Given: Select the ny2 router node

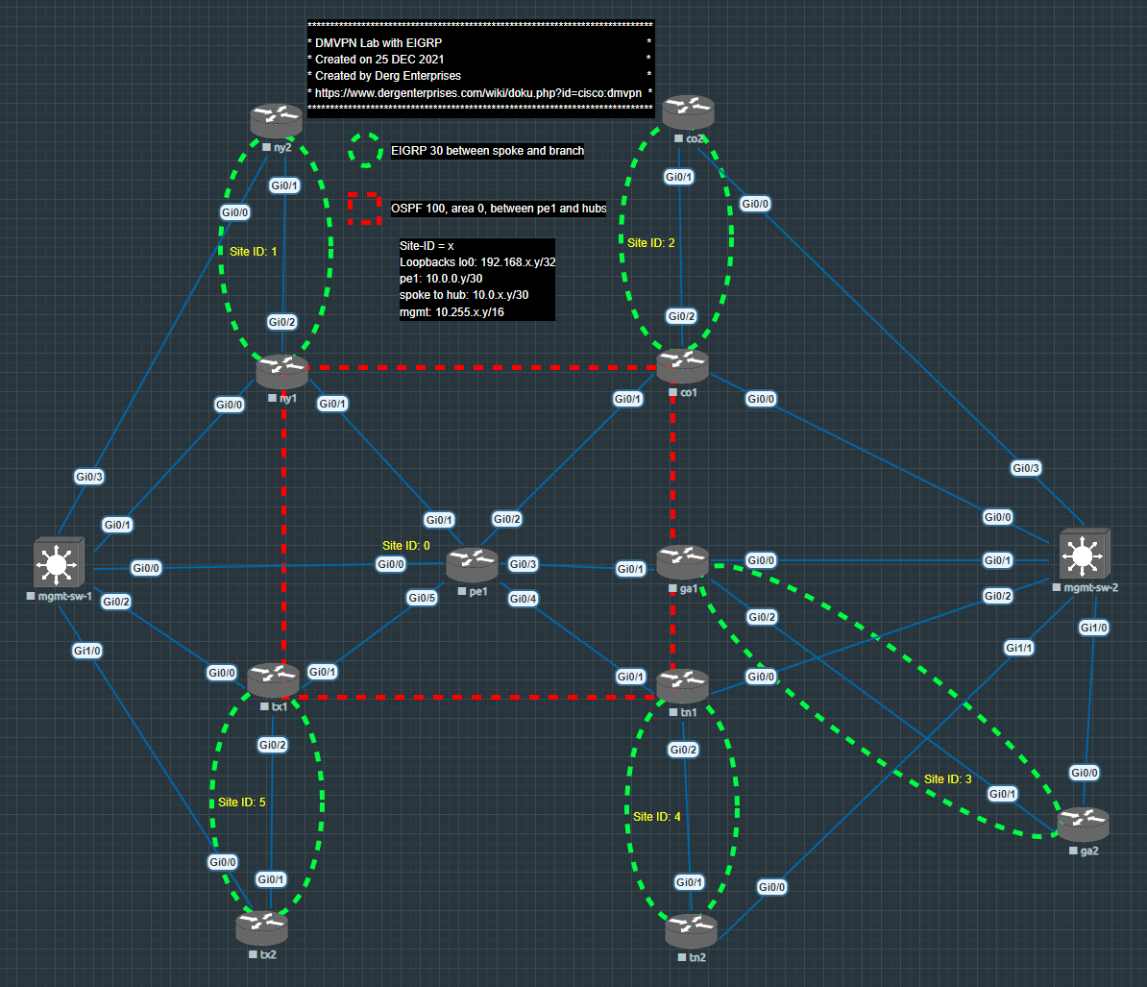Looking at the screenshot, I should point(276,120).
